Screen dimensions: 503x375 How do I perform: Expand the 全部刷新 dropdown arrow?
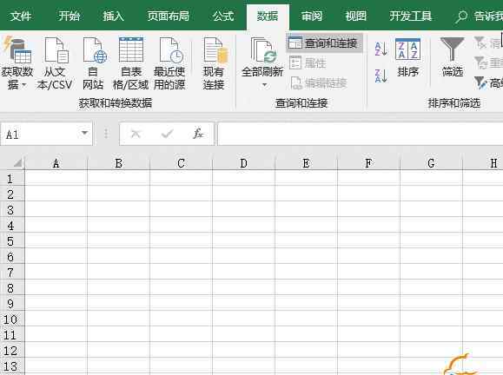pos(265,85)
